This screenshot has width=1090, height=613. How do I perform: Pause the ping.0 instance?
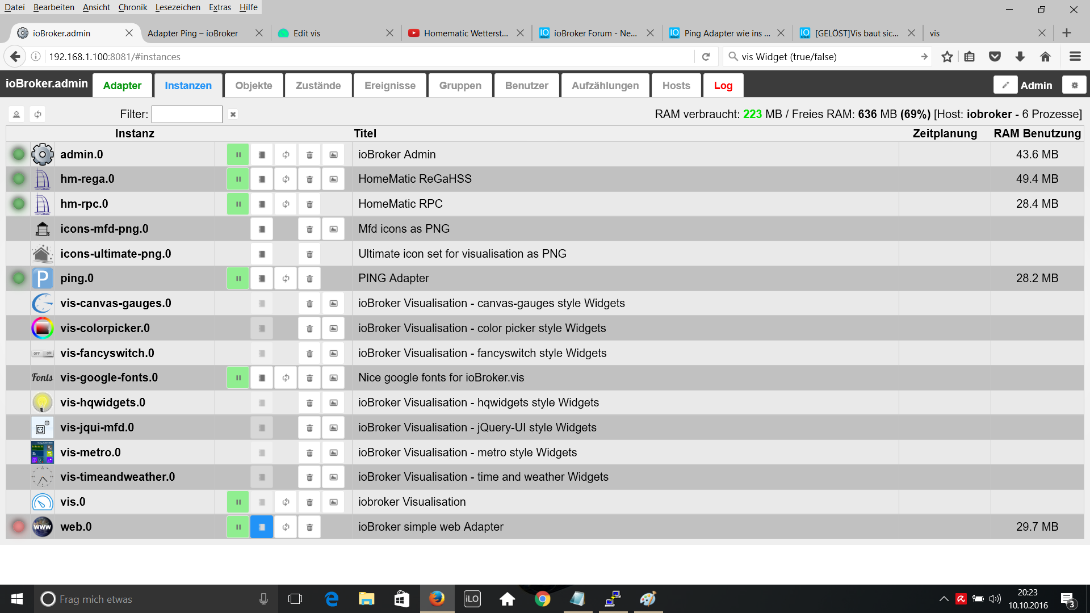tap(238, 278)
